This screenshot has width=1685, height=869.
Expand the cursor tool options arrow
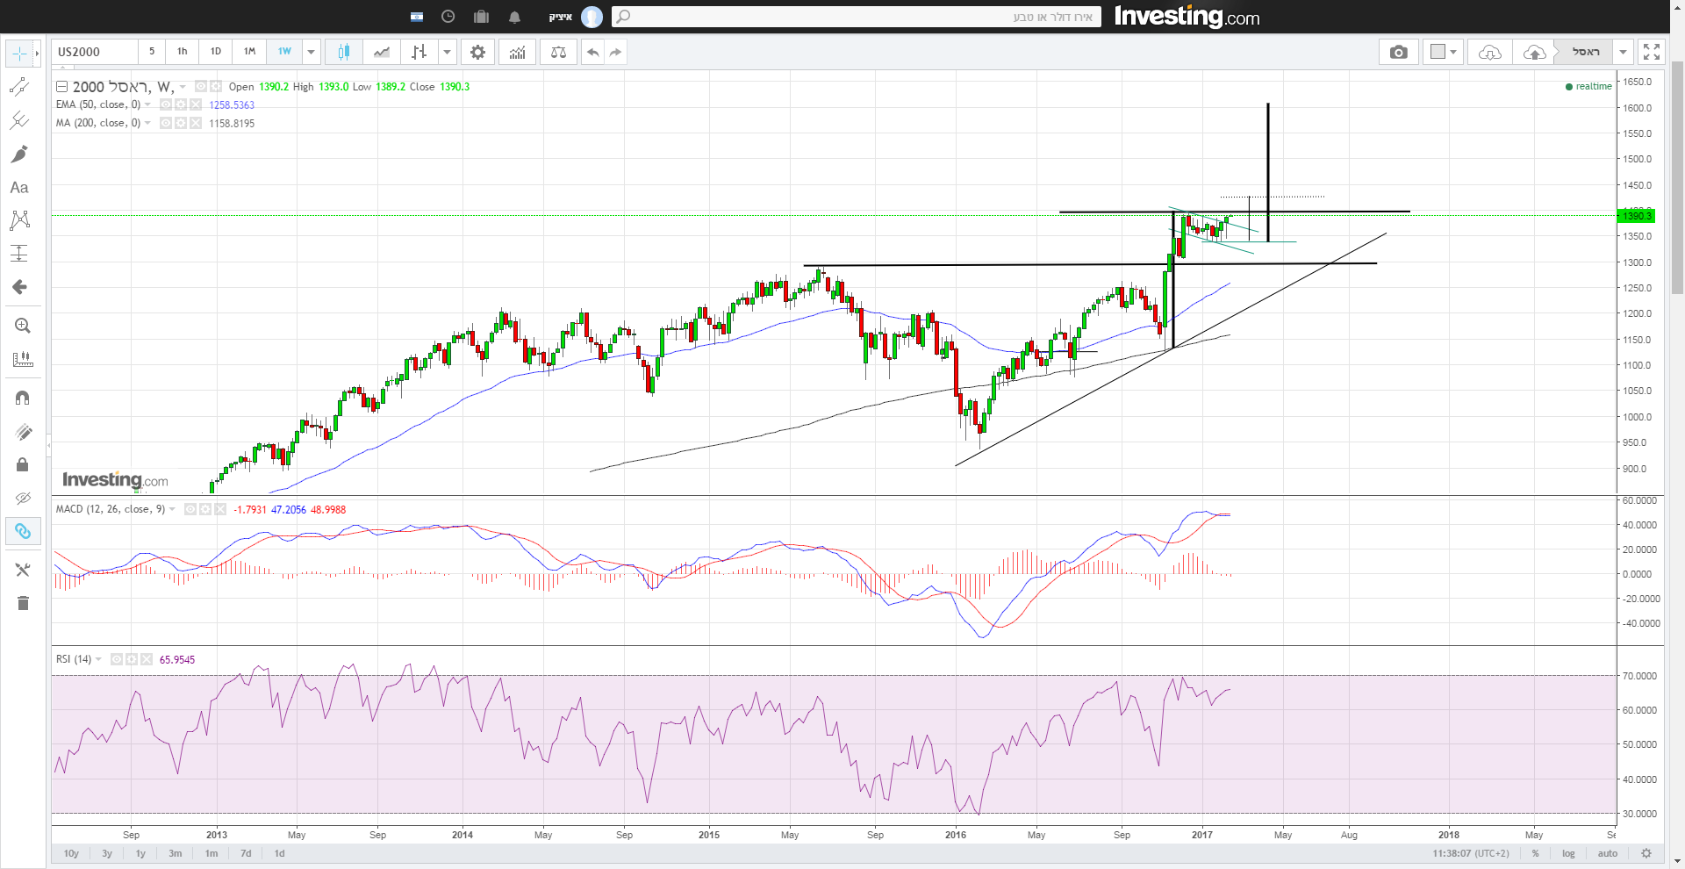tap(37, 54)
